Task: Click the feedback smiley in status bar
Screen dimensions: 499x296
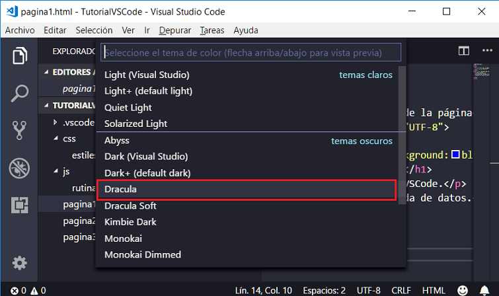Action: point(463,290)
